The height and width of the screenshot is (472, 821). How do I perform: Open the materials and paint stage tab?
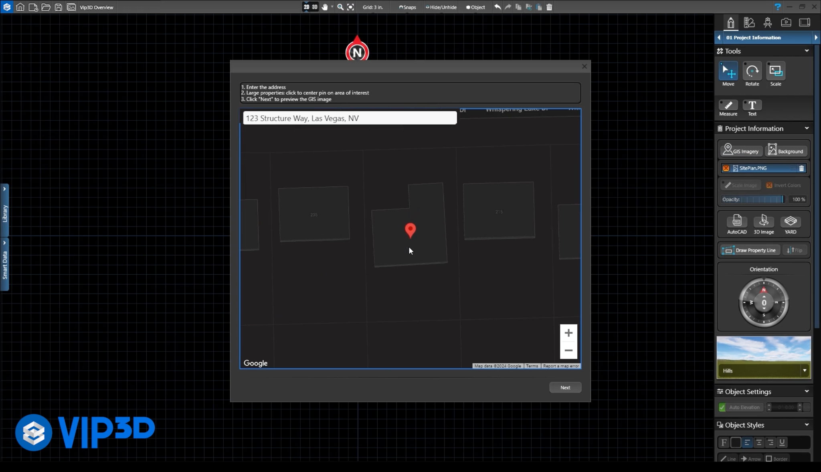(x=749, y=22)
